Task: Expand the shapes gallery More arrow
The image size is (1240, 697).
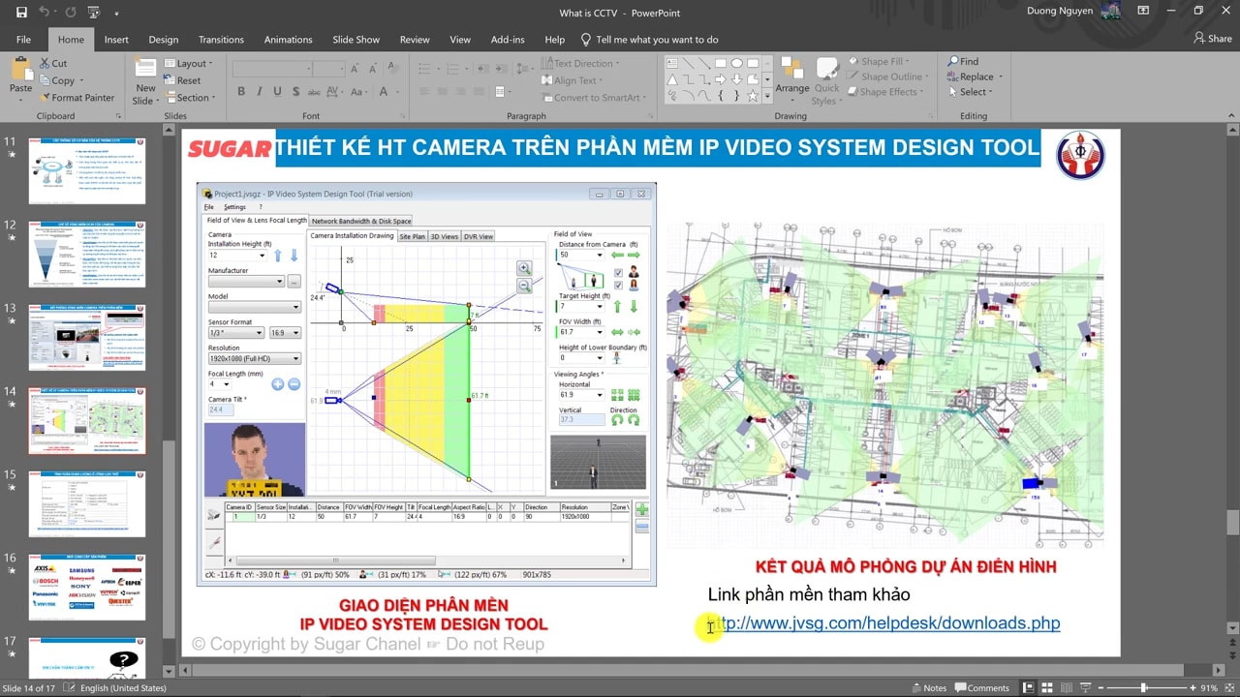Action: [x=767, y=96]
